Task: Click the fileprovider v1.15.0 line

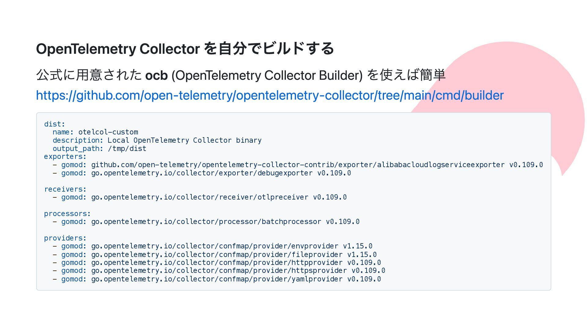Action: click(x=215, y=255)
